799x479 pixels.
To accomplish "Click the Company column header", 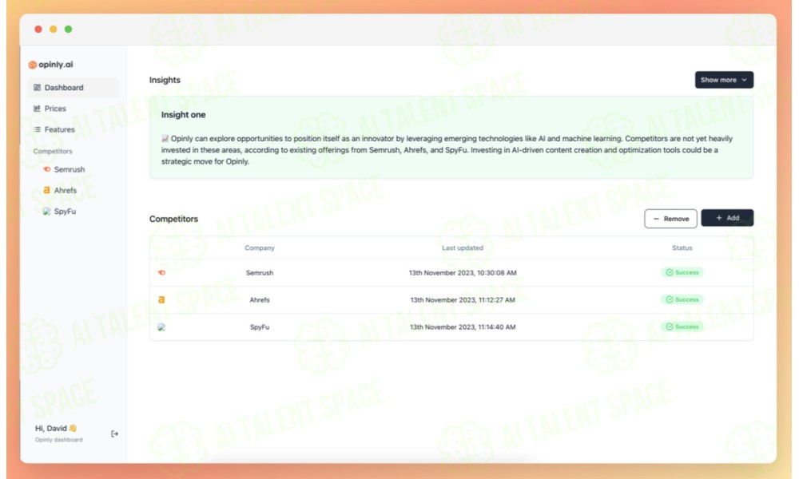I will [x=260, y=248].
